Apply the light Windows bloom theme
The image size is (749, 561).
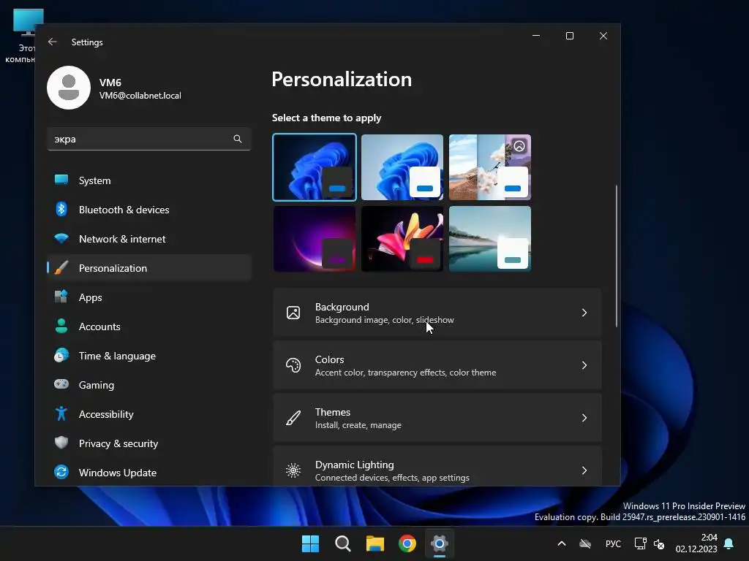click(x=402, y=167)
